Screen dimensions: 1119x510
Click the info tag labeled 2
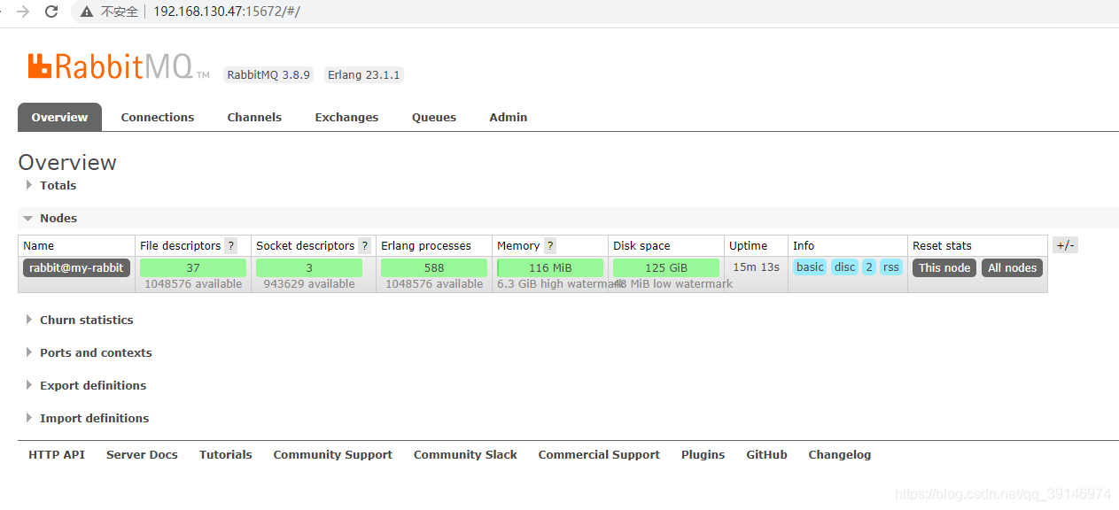point(869,267)
